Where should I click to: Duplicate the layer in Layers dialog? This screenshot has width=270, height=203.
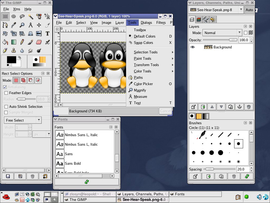pyautogui.click(x=230, y=107)
